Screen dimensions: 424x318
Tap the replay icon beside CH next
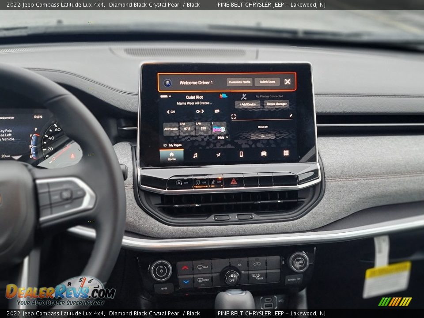point(217,111)
